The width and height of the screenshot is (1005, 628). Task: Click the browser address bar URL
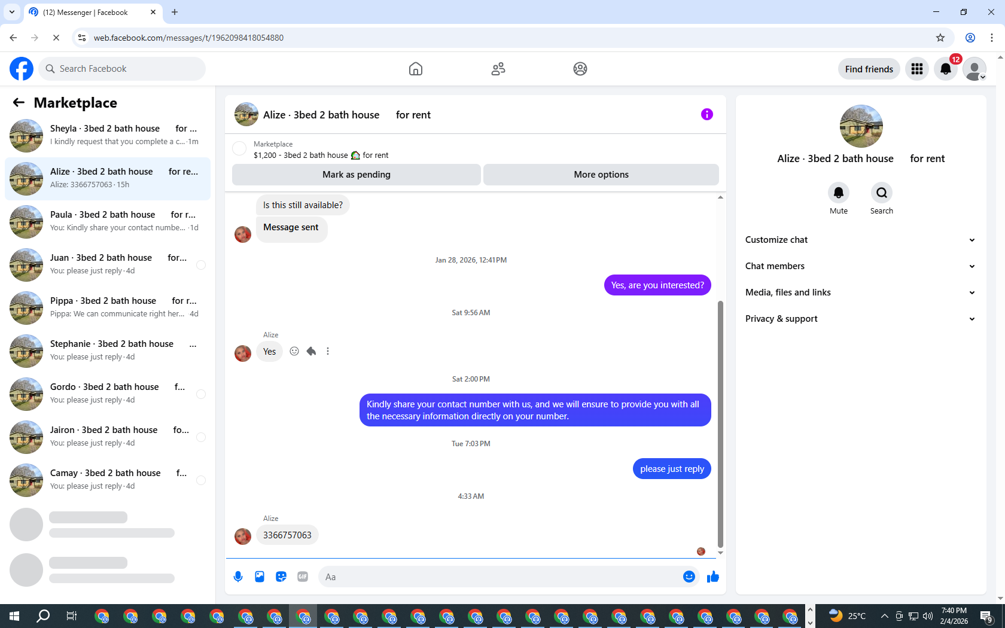point(188,38)
